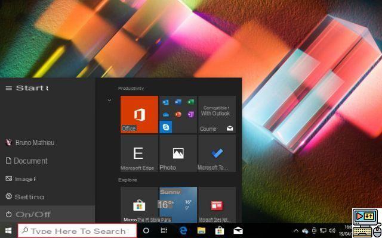
Task: Click the network tray icon
Action: tap(323, 231)
